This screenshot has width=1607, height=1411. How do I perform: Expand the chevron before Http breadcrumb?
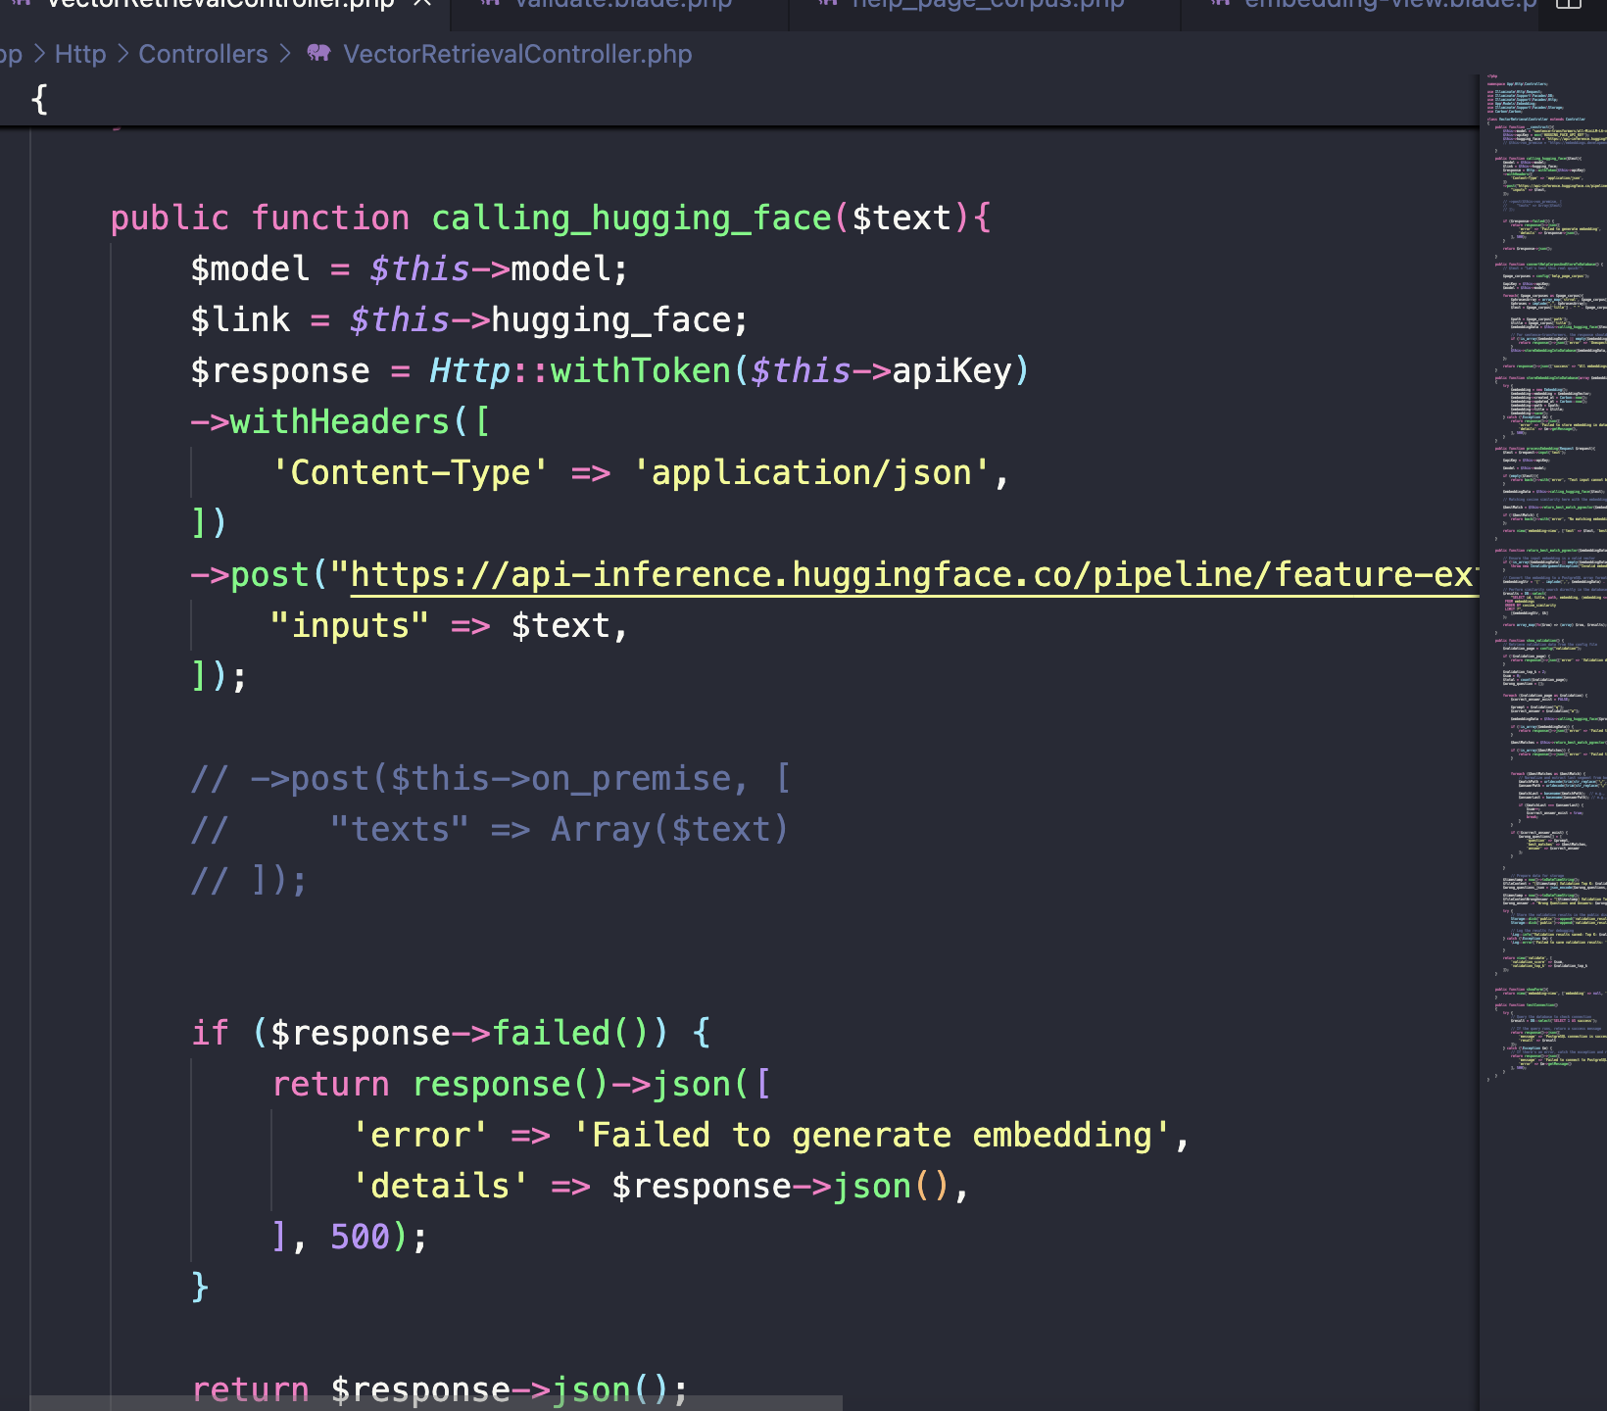[x=39, y=54]
